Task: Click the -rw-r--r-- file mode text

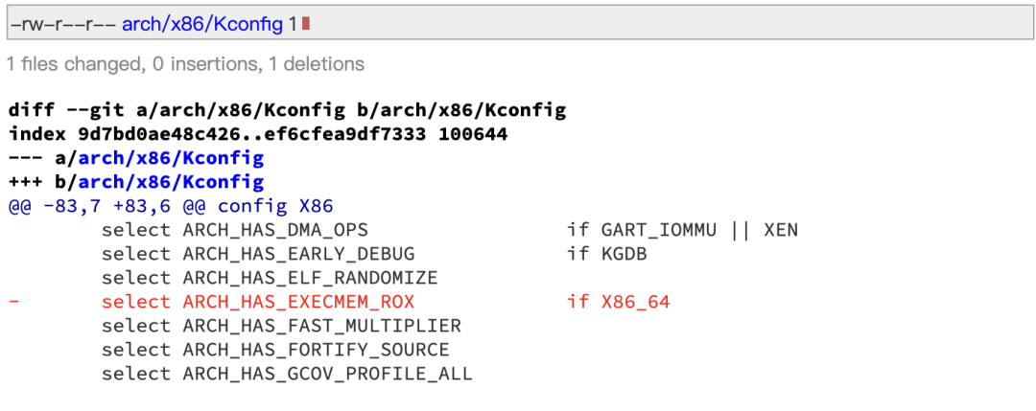Action: 60,23
